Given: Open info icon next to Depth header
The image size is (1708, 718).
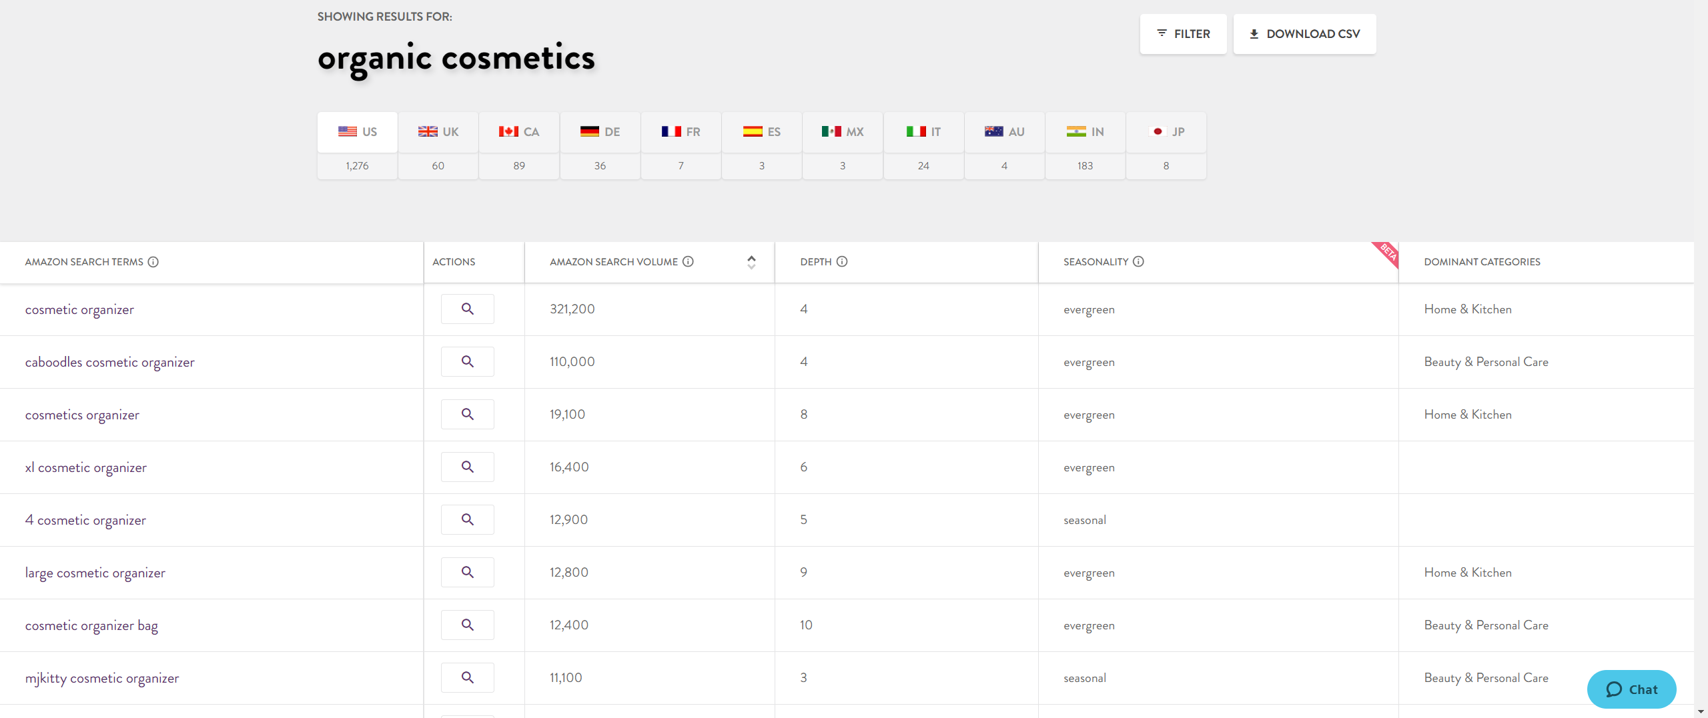Looking at the screenshot, I should [842, 262].
